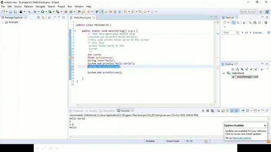Click line 18 System.out.println(name) code
This screenshot has height=152, width=271.
(105, 73)
